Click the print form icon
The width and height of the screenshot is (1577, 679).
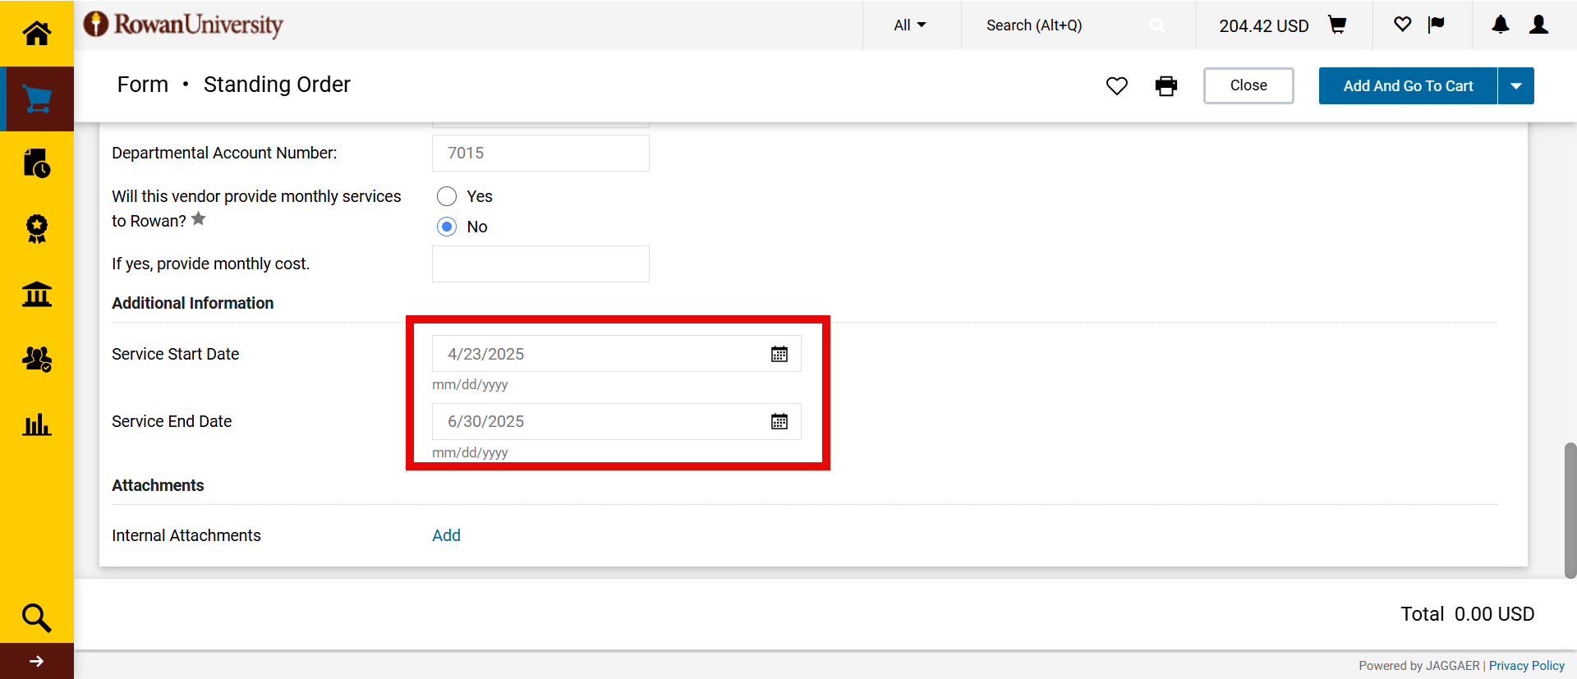(1166, 86)
